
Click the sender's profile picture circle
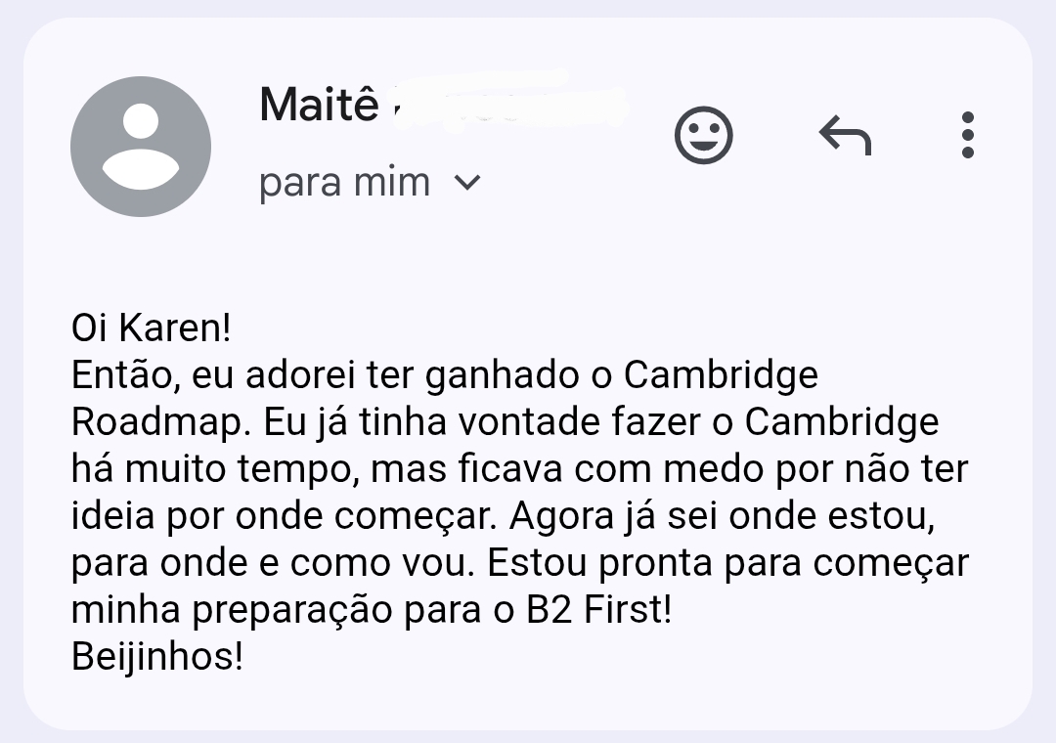click(140, 145)
